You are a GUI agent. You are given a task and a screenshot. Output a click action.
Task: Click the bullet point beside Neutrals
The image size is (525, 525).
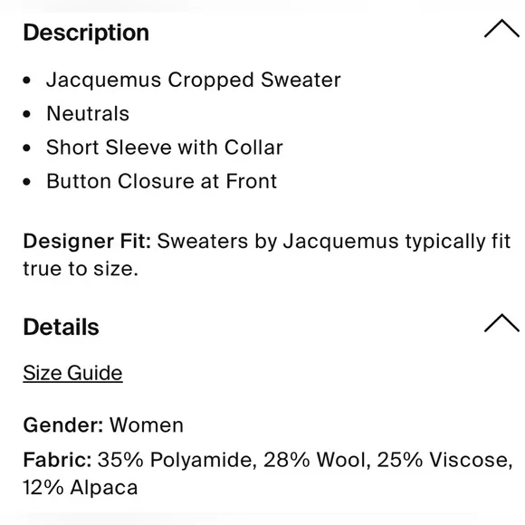(27, 114)
